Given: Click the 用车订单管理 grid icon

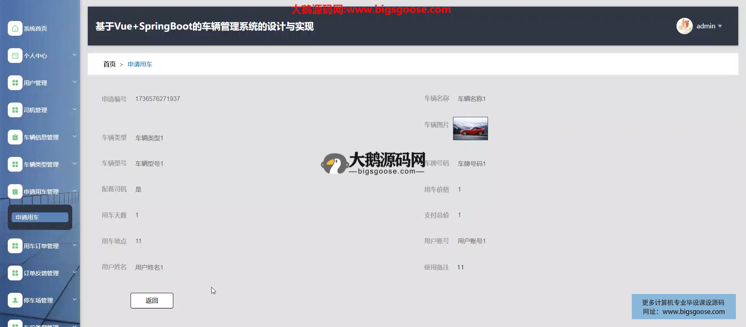Looking at the screenshot, I should (15, 246).
